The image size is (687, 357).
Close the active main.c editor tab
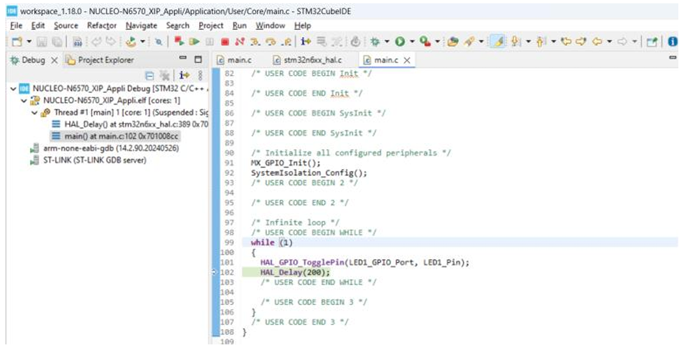(x=407, y=60)
